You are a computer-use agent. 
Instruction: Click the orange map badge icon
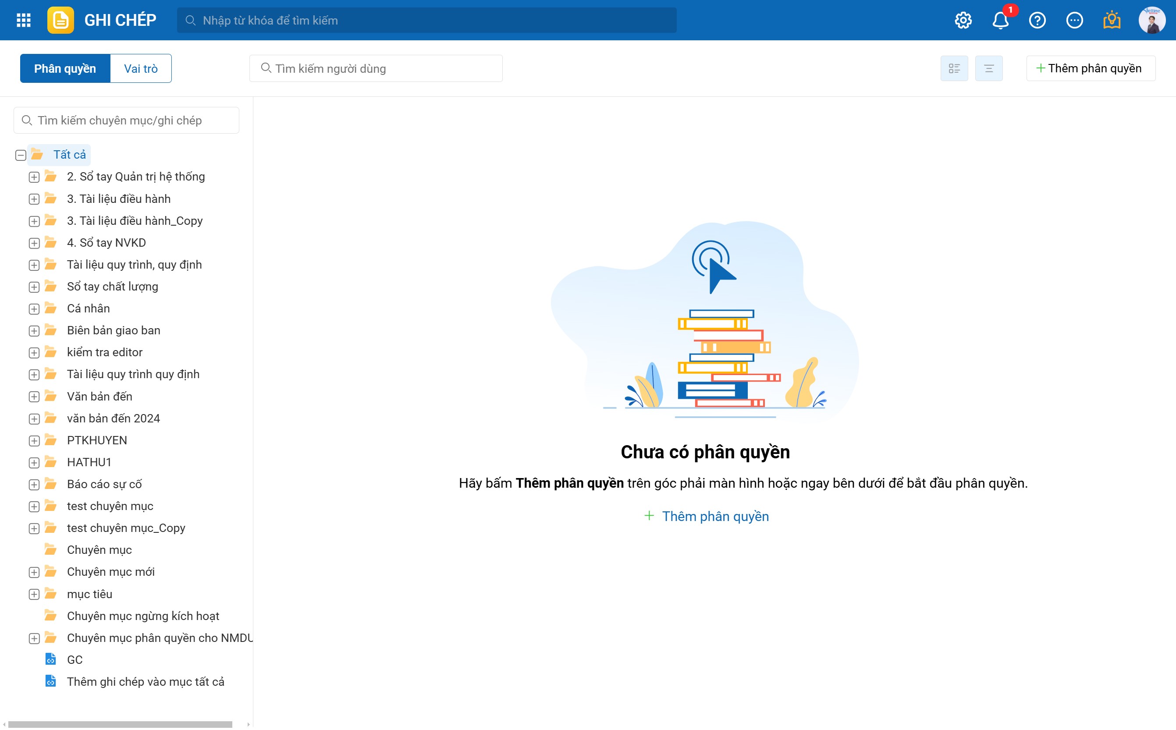coord(1112,20)
